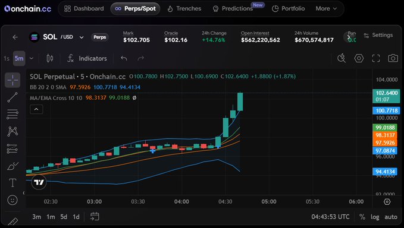Select the XABCD pattern tool
This screenshot has height=228, width=404.
pos(12,131)
